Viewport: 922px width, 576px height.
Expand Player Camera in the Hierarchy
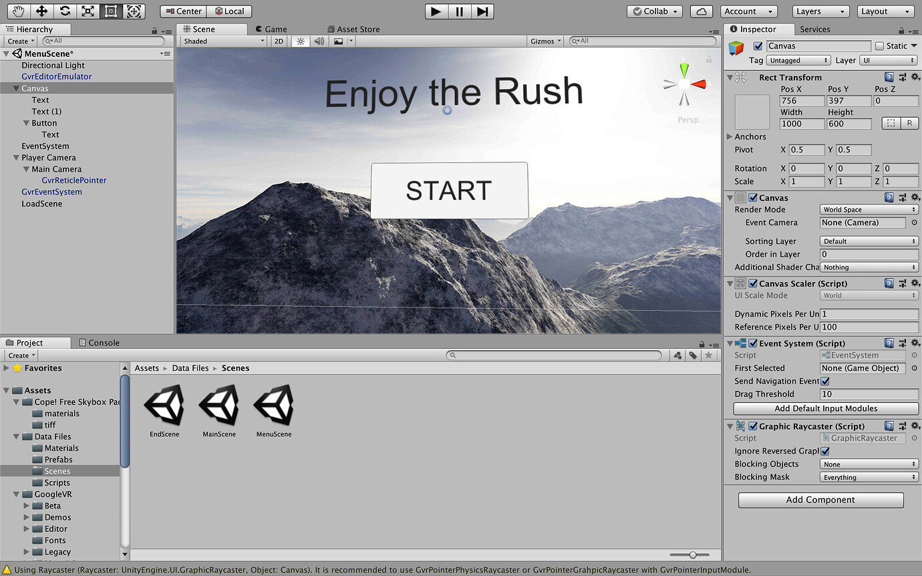click(x=15, y=157)
